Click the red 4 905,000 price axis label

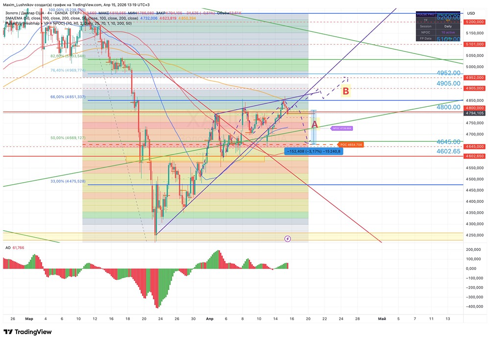click(x=475, y=89)
